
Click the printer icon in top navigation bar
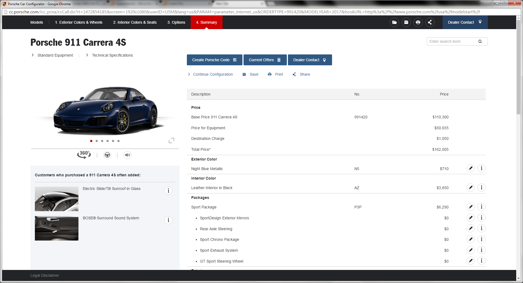pyautogui.click(x=418, y=22)
